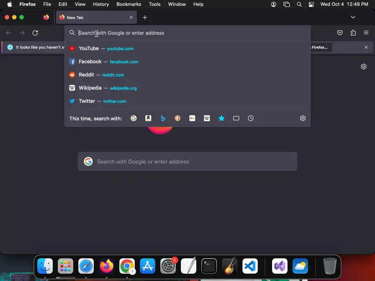Go back to the previous page
This screenshot has height=281, width=375.
coord(9,33)
